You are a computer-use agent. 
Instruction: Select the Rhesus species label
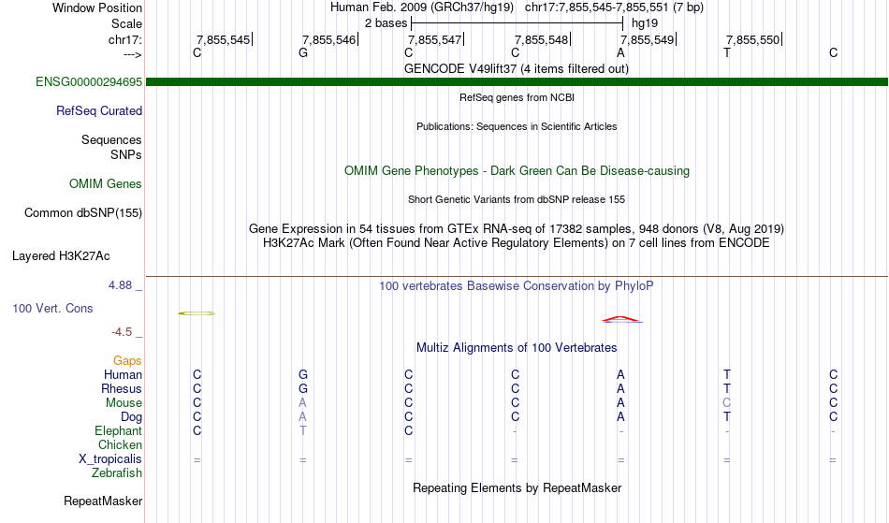pos(122,388)
